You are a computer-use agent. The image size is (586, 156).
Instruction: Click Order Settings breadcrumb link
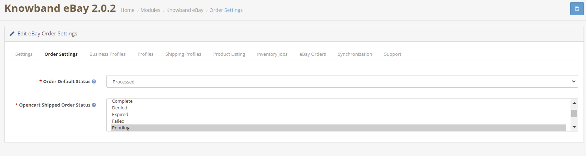[x=226, y=10]
